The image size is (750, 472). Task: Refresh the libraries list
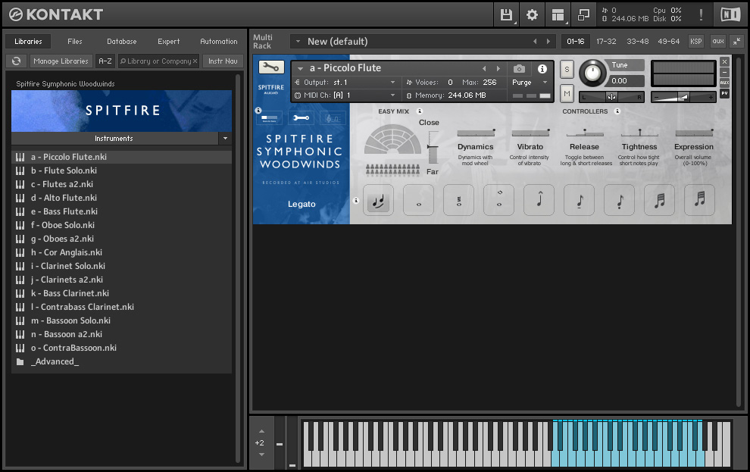[16, 61]
